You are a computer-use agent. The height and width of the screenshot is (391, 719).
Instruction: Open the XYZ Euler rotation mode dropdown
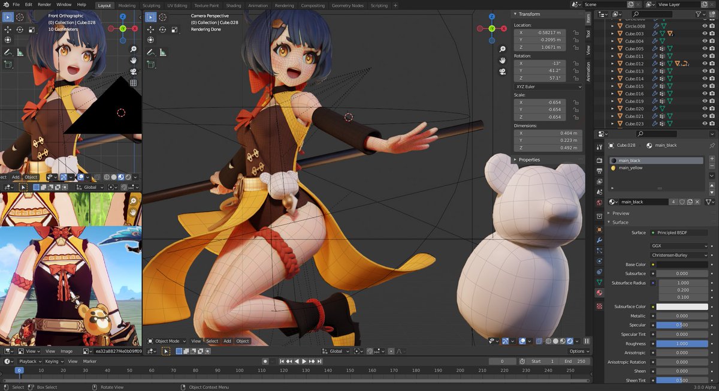548,87
